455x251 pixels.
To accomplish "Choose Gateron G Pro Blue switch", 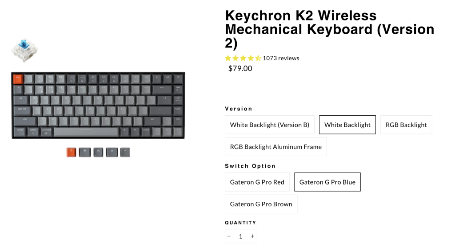I will click(327, 182).
